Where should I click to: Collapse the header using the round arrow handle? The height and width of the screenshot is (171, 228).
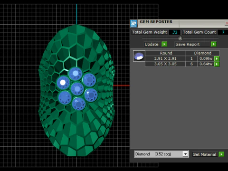pos(180,38)
